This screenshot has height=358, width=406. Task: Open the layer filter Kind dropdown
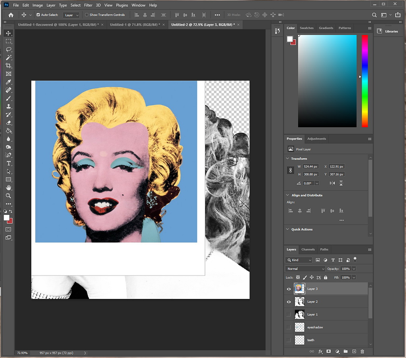[x=299, y=260]
